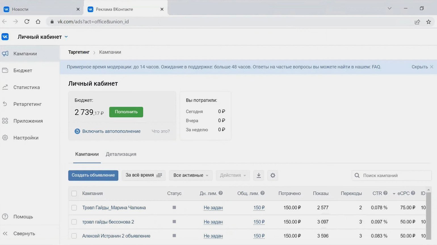437x245 pixels.
Task: Open the browser tab list chevron
Action: coord(390,8)
